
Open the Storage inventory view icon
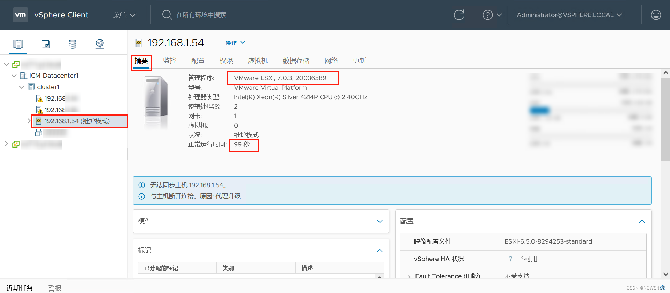pos(73,44)
